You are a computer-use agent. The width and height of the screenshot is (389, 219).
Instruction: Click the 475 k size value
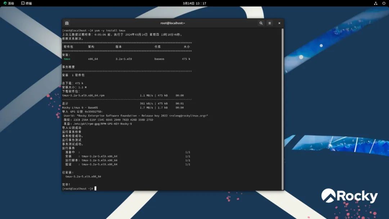[x=186, y=59]
